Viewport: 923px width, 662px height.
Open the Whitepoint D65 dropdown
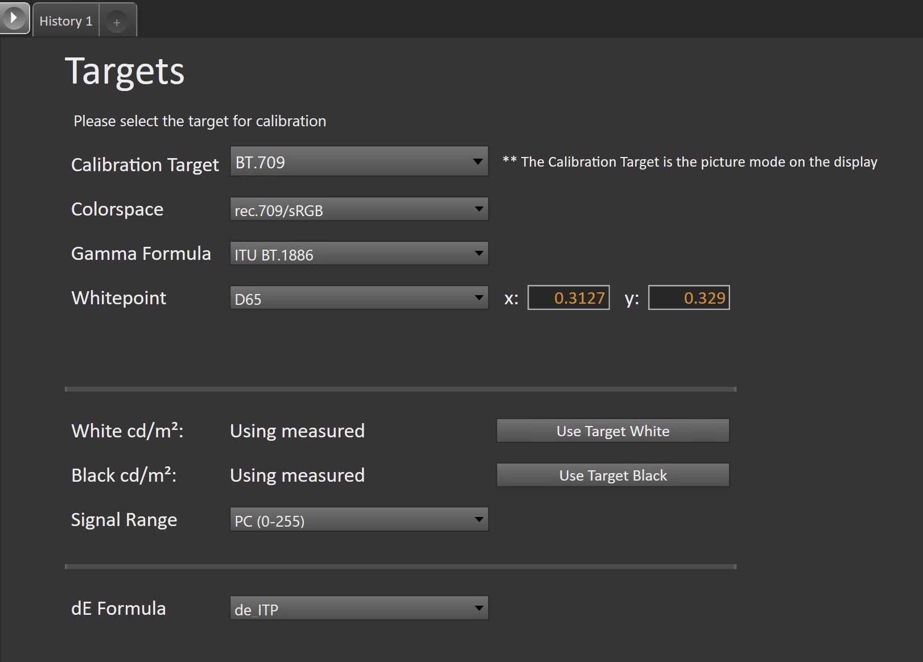tap(359, 298)
